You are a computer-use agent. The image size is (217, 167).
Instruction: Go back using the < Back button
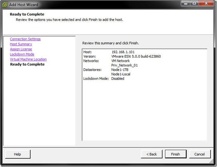point(151,154)
